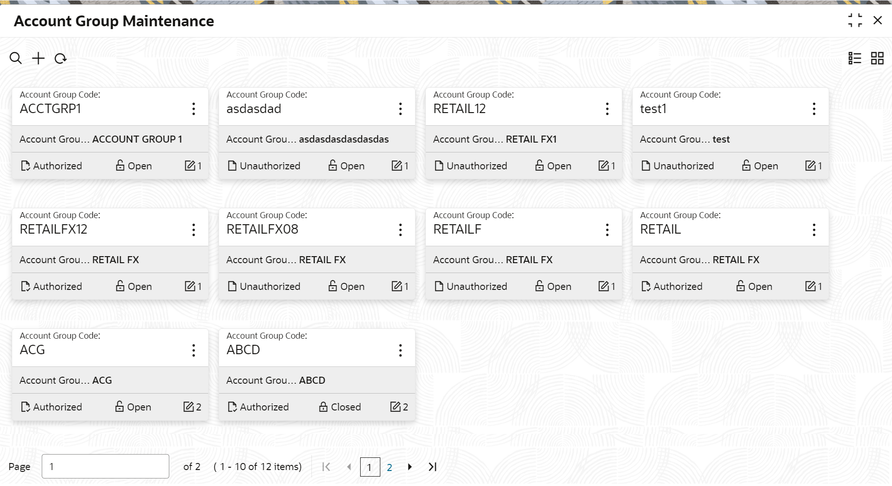892x486 pixels.
Task: Add a new account group
Action: coord(38,58)
